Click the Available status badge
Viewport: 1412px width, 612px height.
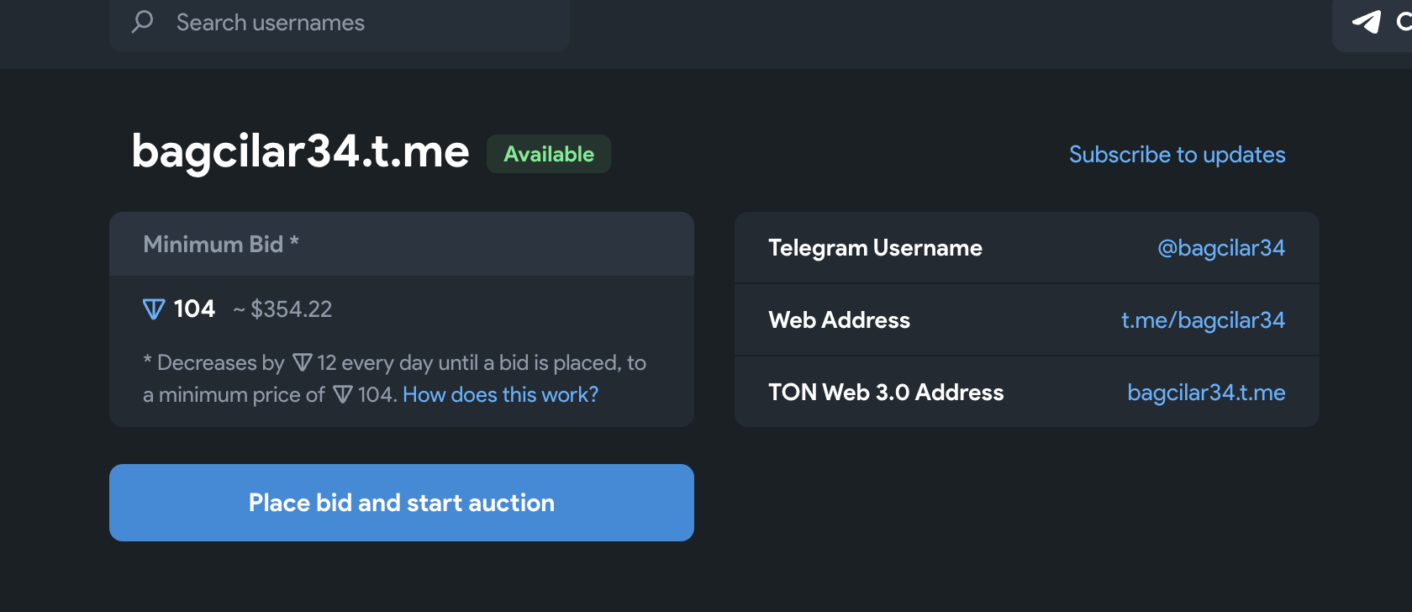tap(549, 154)
